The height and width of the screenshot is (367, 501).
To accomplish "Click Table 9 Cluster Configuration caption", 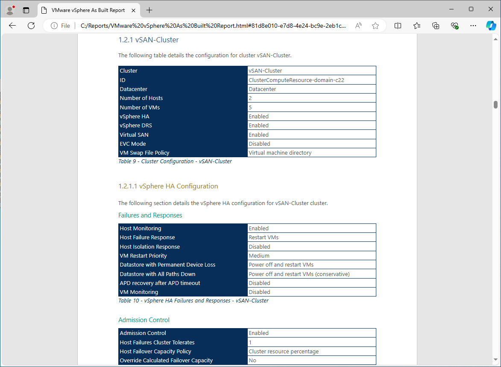I will tap(175, 161).
